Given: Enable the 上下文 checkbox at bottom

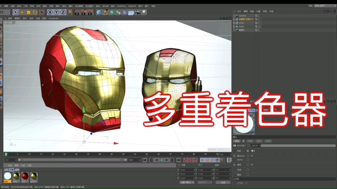Looking at the screenshot, I should click(246, 183).
